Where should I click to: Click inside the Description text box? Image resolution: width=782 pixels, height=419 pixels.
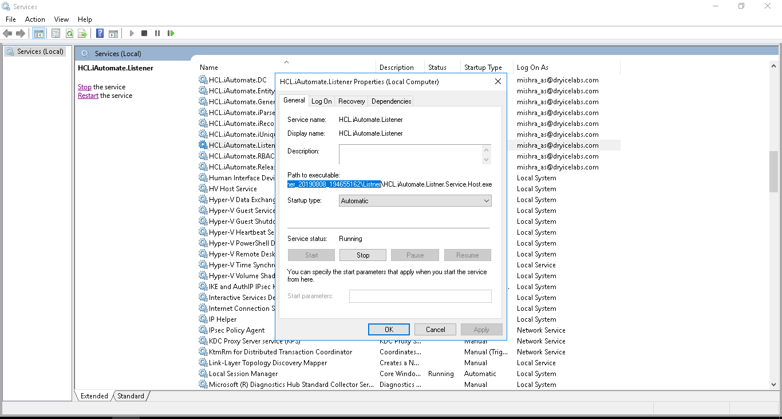[x=410, y=155]
